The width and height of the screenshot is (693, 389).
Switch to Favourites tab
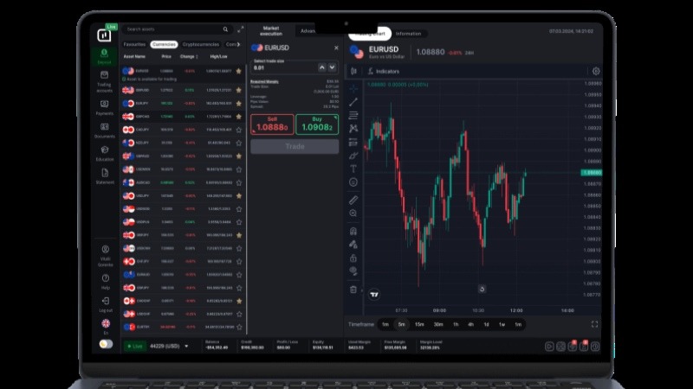click(x=134, y=45)
